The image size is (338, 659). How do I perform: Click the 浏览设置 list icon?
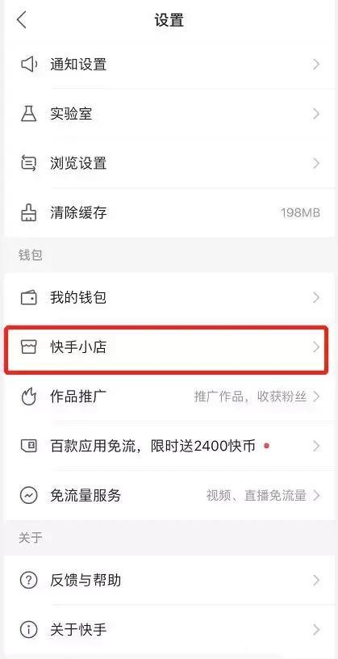click(x=29, y=163)
